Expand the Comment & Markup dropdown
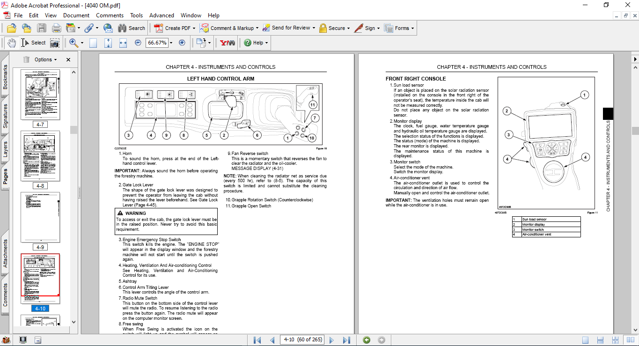 tap(257, 28)
